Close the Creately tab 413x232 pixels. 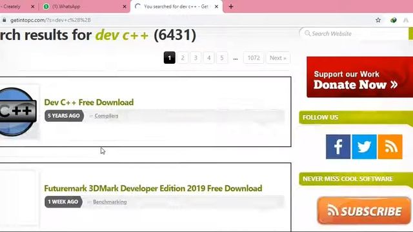[33, 6]
